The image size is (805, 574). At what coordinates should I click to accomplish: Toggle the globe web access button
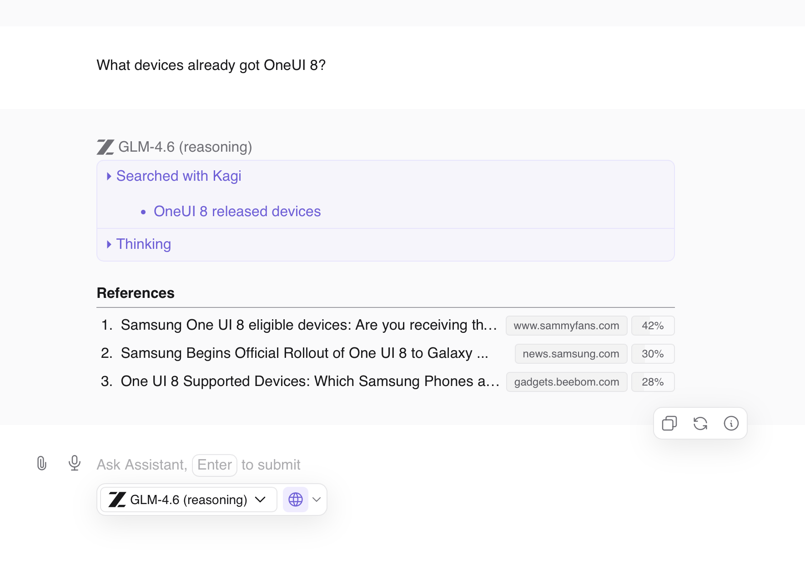click(x=296, y=500)
